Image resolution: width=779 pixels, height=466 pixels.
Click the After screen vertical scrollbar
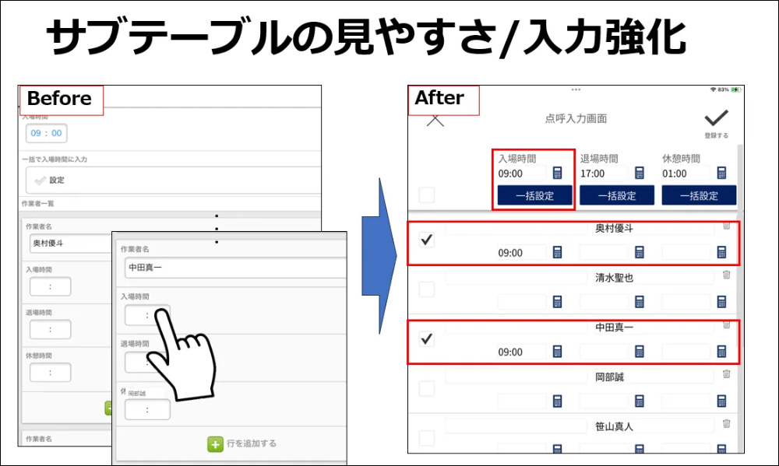pyautogui.click(x=740, y=298)
